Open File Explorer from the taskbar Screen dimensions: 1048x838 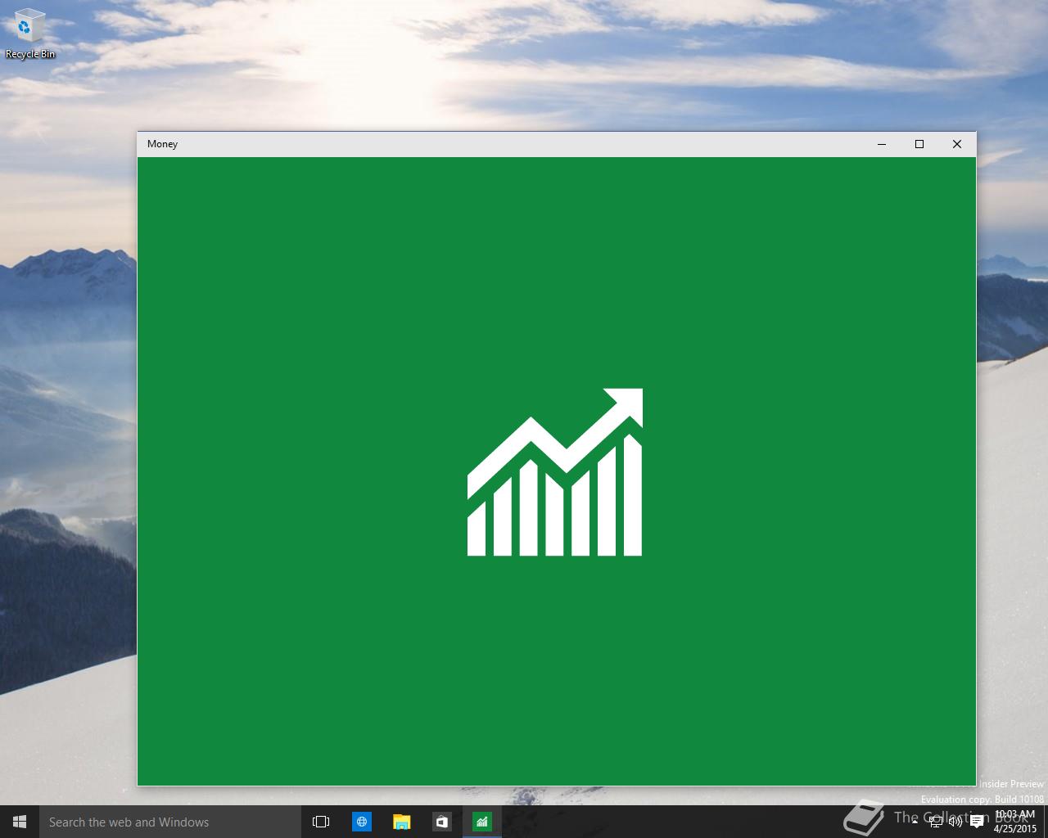402,822
